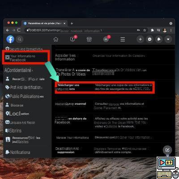
Task: Open Security And Connectivity settings
Action: (x=24, y=49)
